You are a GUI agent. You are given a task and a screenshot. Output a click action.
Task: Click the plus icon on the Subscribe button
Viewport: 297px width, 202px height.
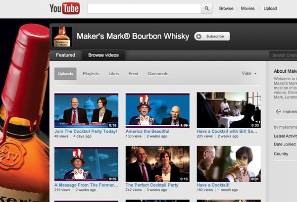click(x=198, y=36)
